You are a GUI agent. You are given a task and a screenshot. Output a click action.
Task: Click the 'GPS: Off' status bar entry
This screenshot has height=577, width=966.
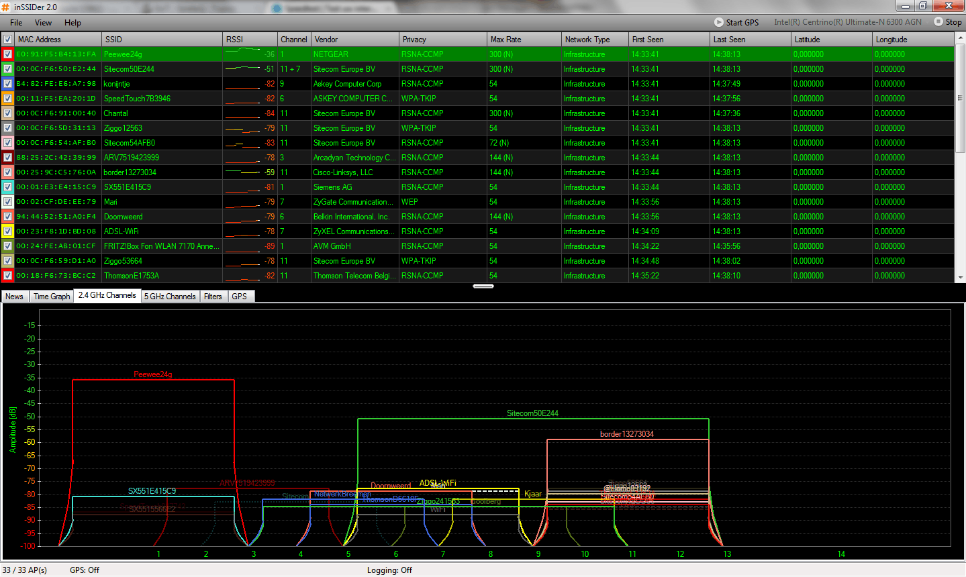[85, 570]
